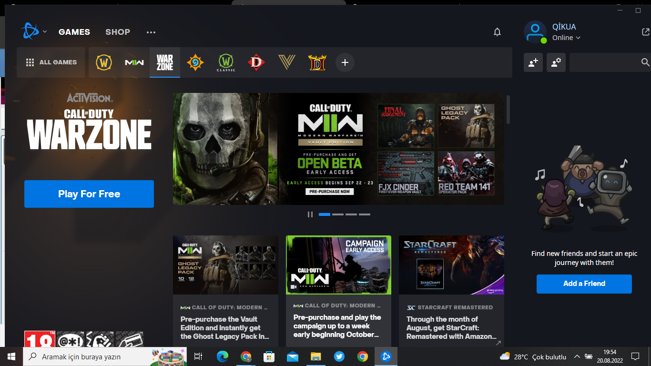
Task: Open File Explorer from the taskbar
Action: (316, 356)
